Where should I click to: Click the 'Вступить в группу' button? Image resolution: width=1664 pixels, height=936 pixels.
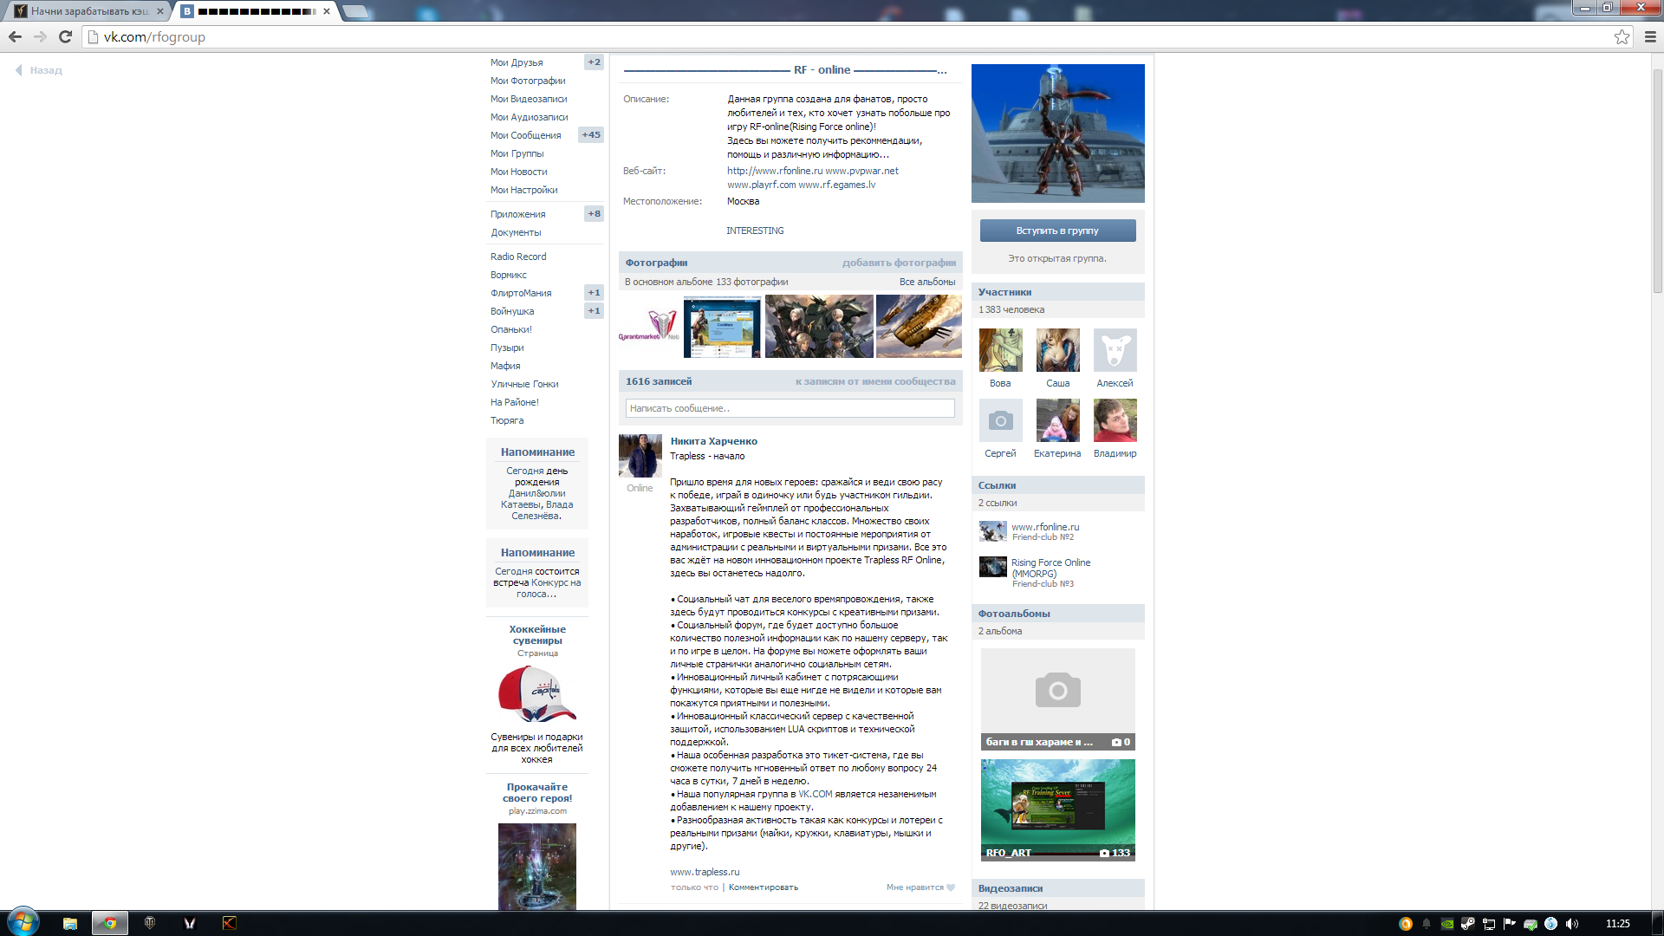coord(1057,231)
